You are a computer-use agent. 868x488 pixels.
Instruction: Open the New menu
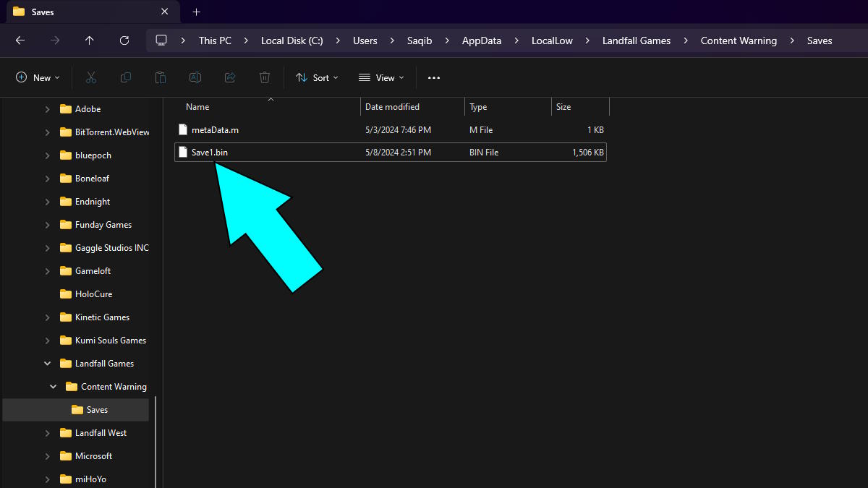pos(37,77)
